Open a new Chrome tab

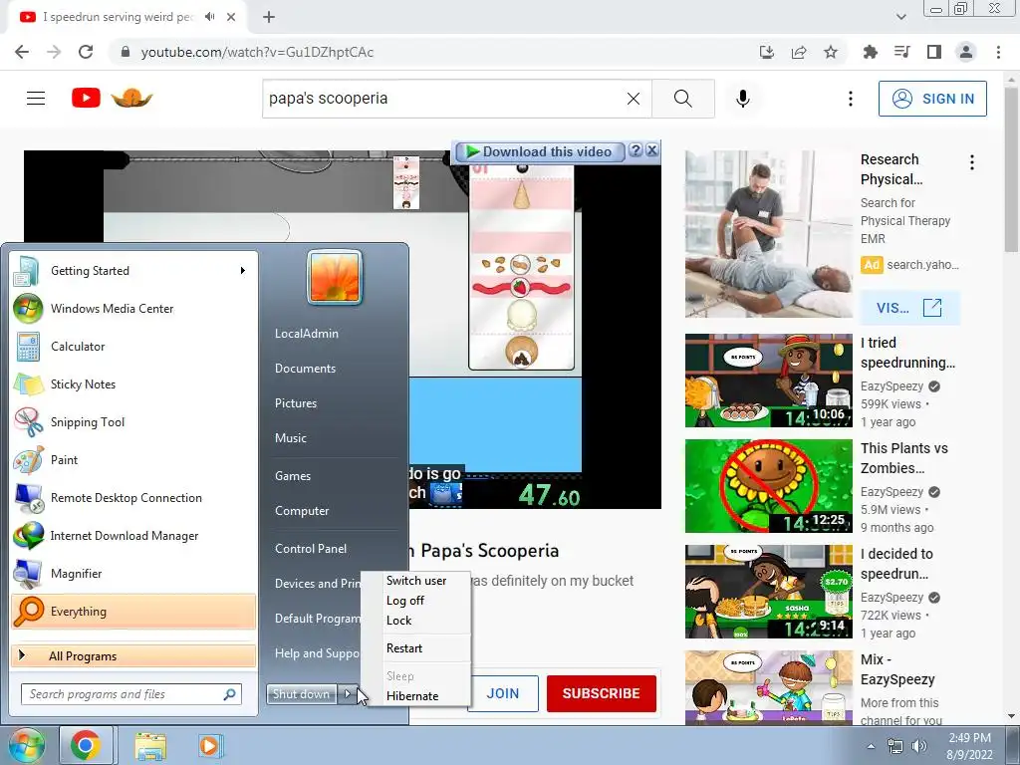tap(269, 17)
